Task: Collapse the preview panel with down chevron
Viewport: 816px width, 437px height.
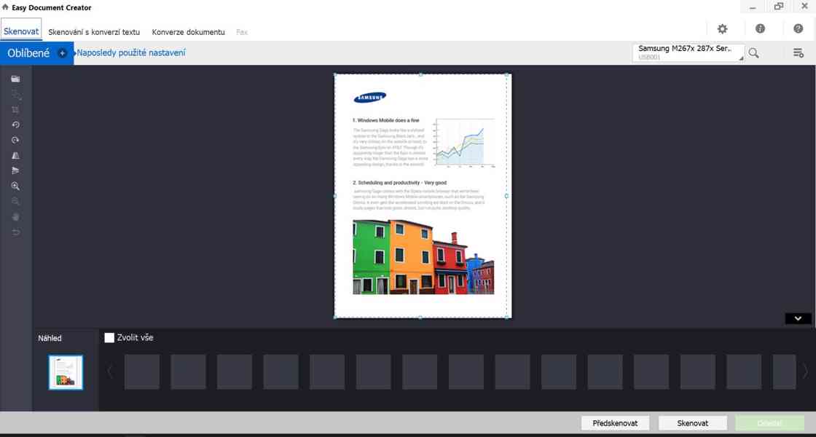Action: [x=798, y=318]
